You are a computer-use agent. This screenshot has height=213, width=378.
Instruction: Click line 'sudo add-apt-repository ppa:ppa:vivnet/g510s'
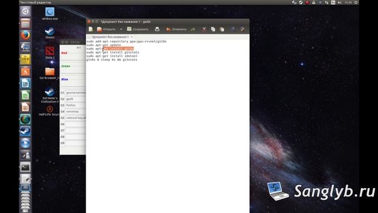point(126,41)
